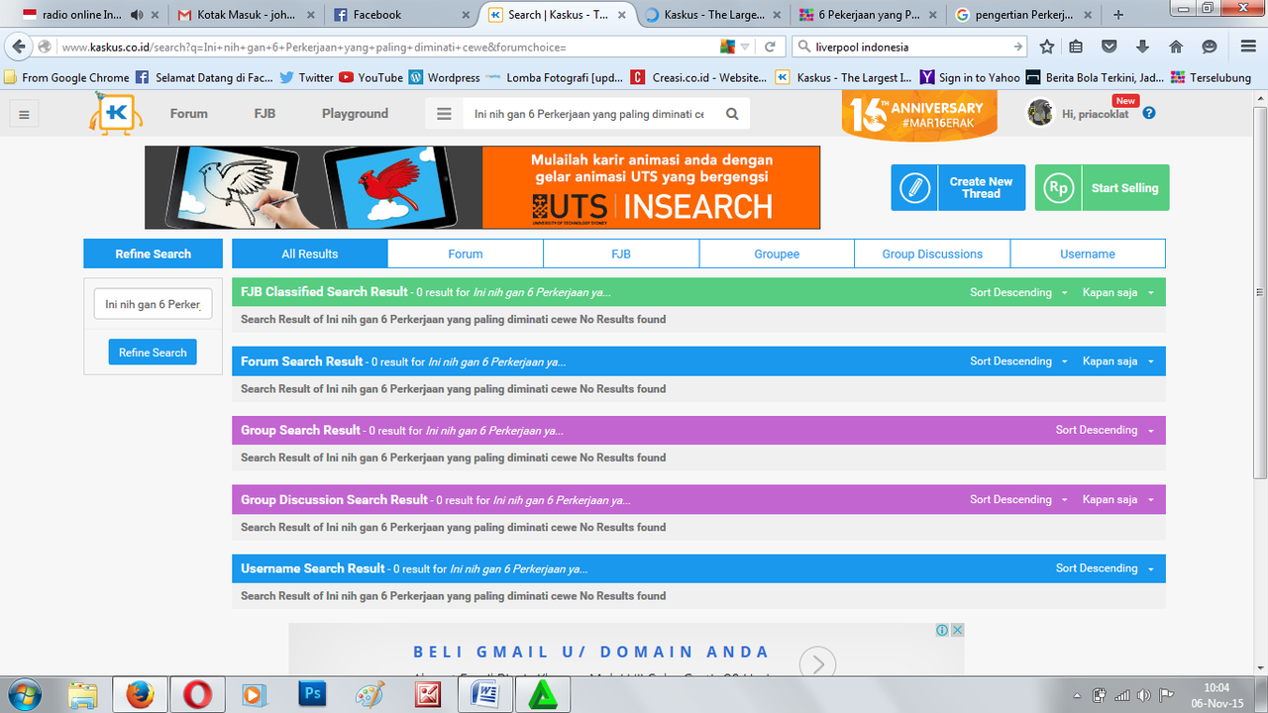
Task: Open Sign in to Yahoo bookmark
Action: tap(970, 77)
